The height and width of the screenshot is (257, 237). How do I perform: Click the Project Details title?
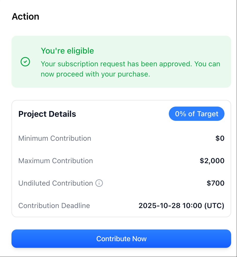[47, 114]
